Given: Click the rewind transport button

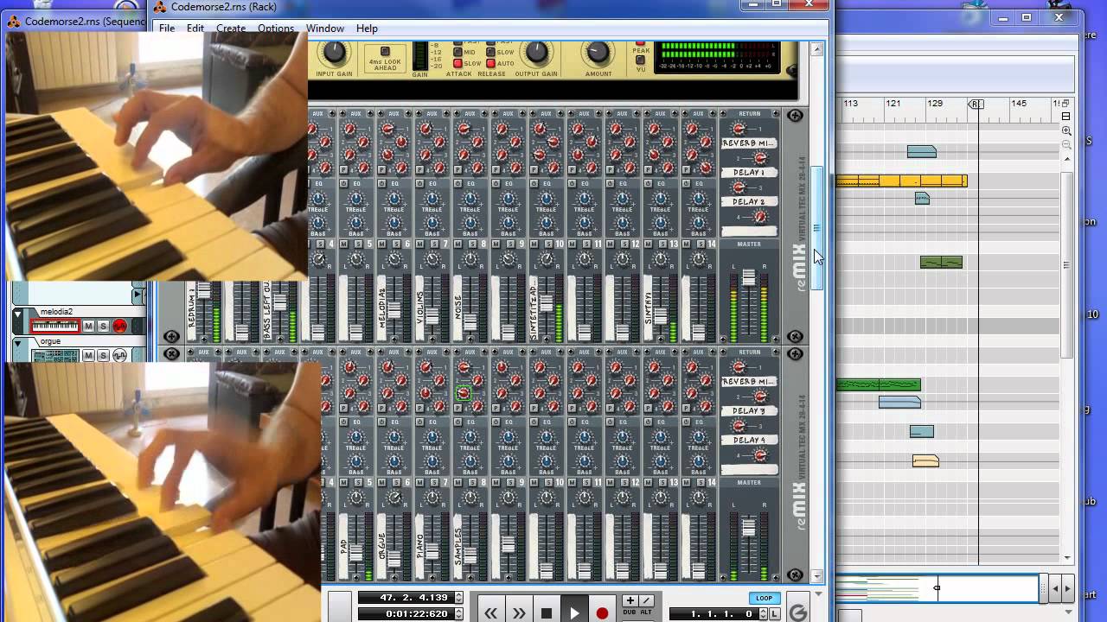Looking at the screenshot, I should 491,613.
